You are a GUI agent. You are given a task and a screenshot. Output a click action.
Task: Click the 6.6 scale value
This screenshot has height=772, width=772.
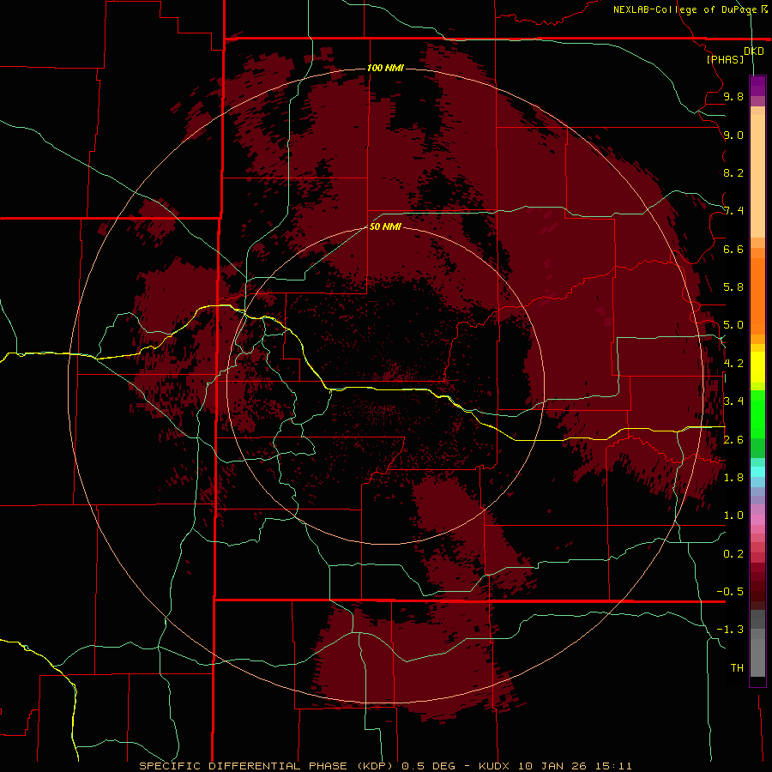click(733, 249)
